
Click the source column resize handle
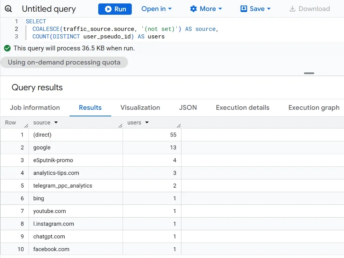[x=120, y=126]
